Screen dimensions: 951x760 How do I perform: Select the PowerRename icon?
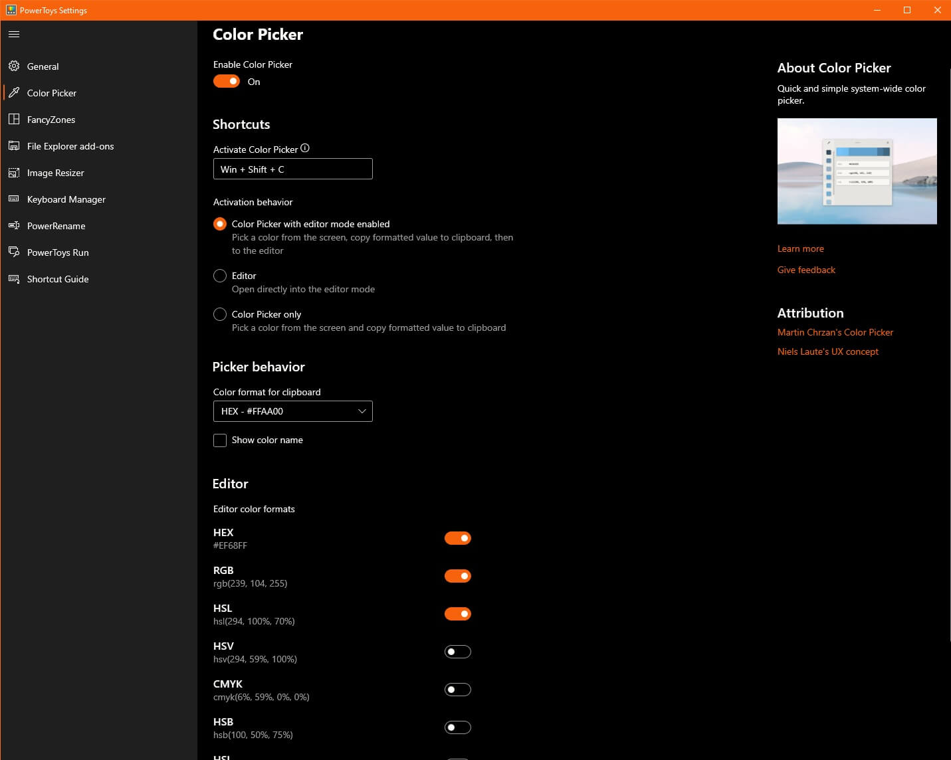click(14, 226)
